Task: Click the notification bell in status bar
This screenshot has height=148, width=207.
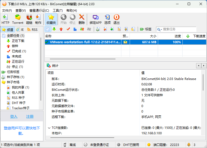Action: click(189, 145)
